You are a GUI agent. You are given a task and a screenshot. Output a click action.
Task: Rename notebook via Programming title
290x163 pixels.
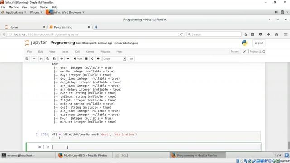(x=63, y=43)
